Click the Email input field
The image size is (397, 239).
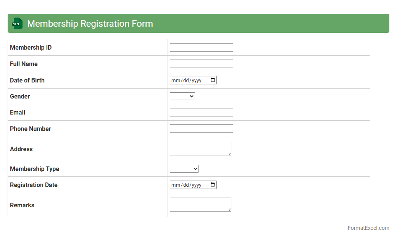point(201,112)
